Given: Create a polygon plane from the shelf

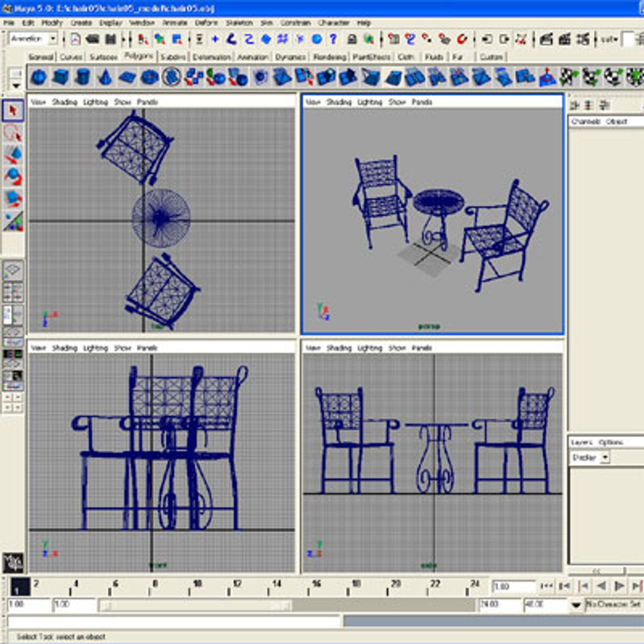Looking at the screenshot, I should 128,77.
